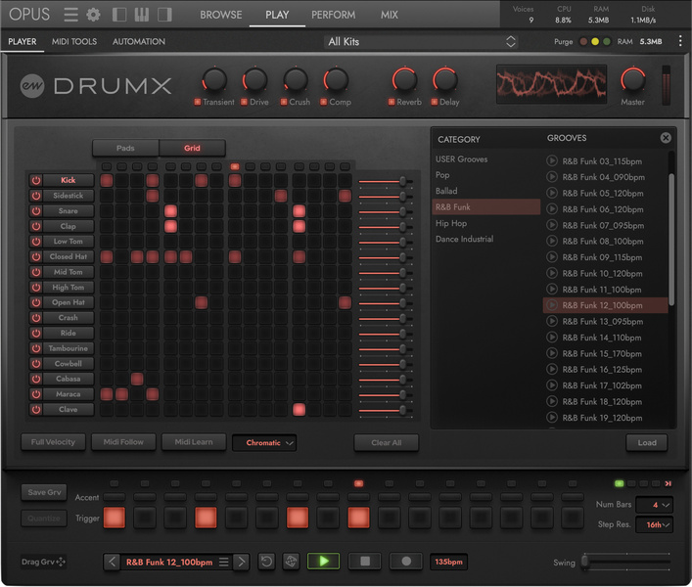Toggle the Closed Hat power button
Image resolution: width=692 pixels, height=587 pixels.
[36, 256]
